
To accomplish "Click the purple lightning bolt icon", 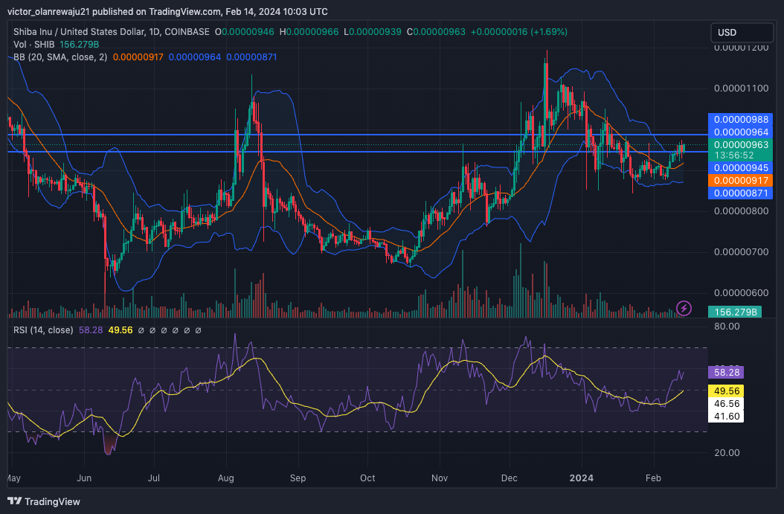I will 684,308.
